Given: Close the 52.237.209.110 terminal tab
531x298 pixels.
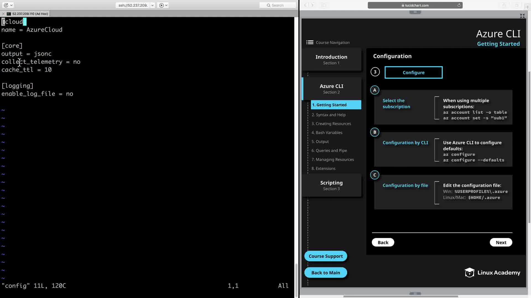Looking at the screenshot, I should 3,14.
